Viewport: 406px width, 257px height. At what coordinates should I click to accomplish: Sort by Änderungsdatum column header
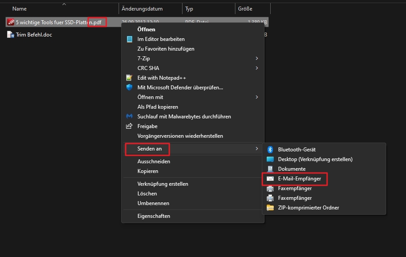(142, 9)
